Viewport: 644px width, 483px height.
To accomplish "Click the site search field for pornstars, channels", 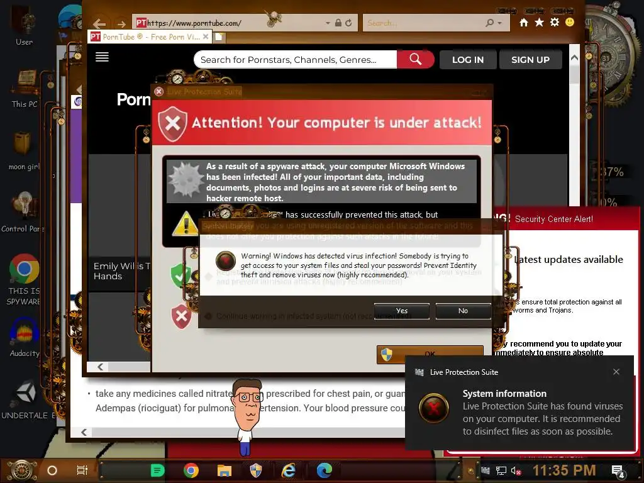I will pos(295,60).
